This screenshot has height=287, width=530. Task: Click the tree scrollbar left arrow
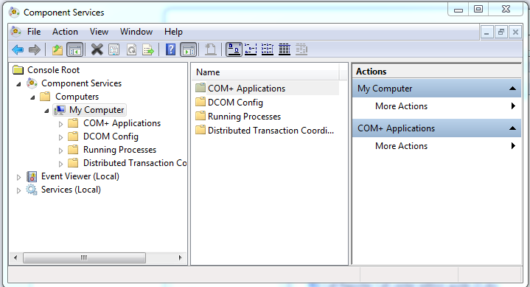15,258
